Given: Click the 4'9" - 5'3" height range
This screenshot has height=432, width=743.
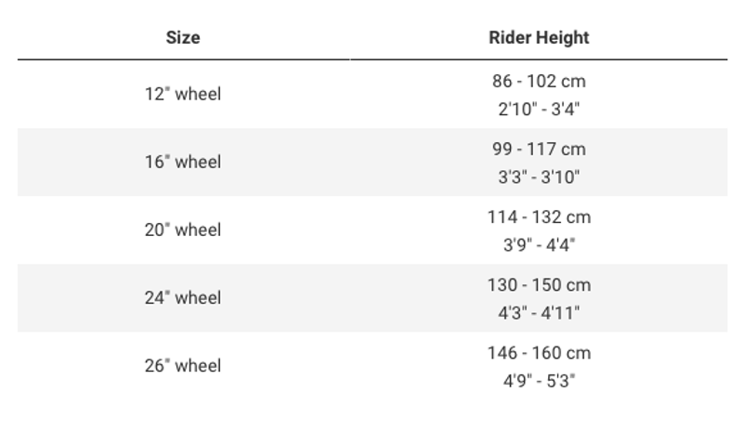Looking at the screenshot, I should click(539, 381).
